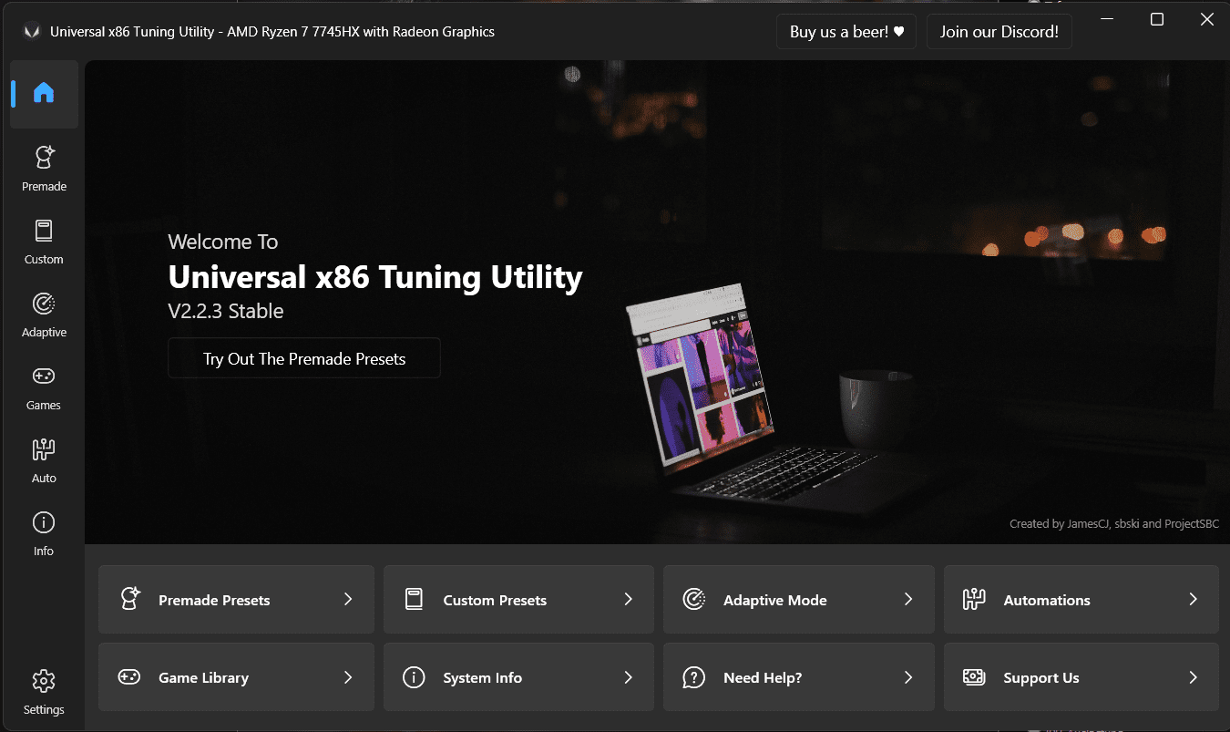This screenshot has height=732, width=1230.
Task: Expand the Premade Presets card chevron
Action: pos(348,599)
